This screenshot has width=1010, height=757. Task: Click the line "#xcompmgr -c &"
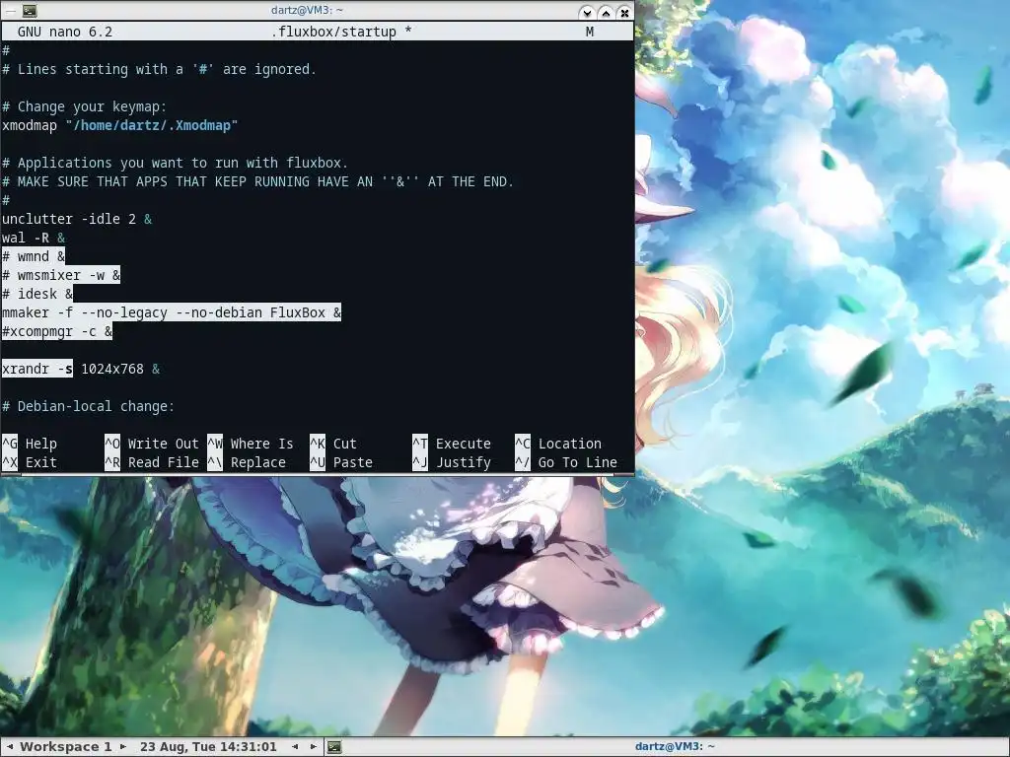[x=57, y=331]
